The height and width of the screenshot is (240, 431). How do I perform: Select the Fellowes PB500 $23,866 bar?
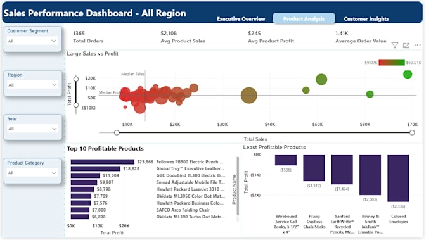[x=103, y=162]
